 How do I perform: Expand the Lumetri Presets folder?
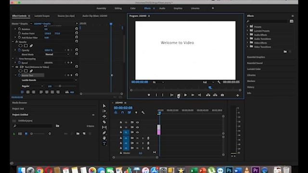coord(247,31)
